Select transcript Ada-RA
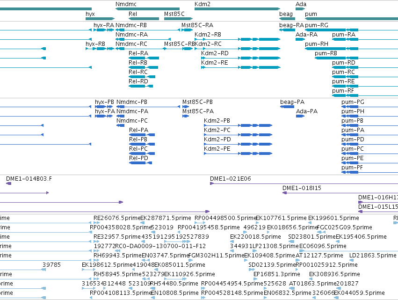Screen dimensions: 398x300 tap(306, 35)
